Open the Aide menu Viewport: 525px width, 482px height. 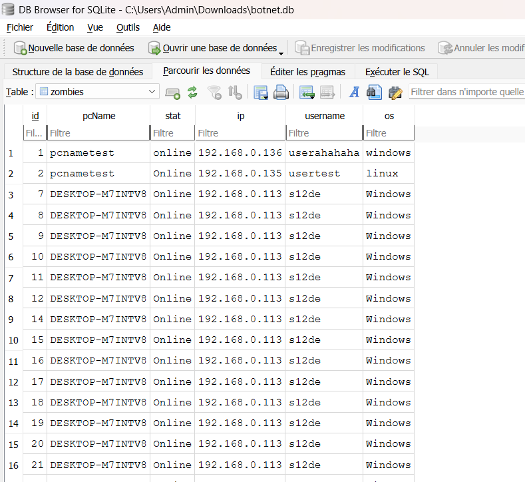(x=162, y=27)
